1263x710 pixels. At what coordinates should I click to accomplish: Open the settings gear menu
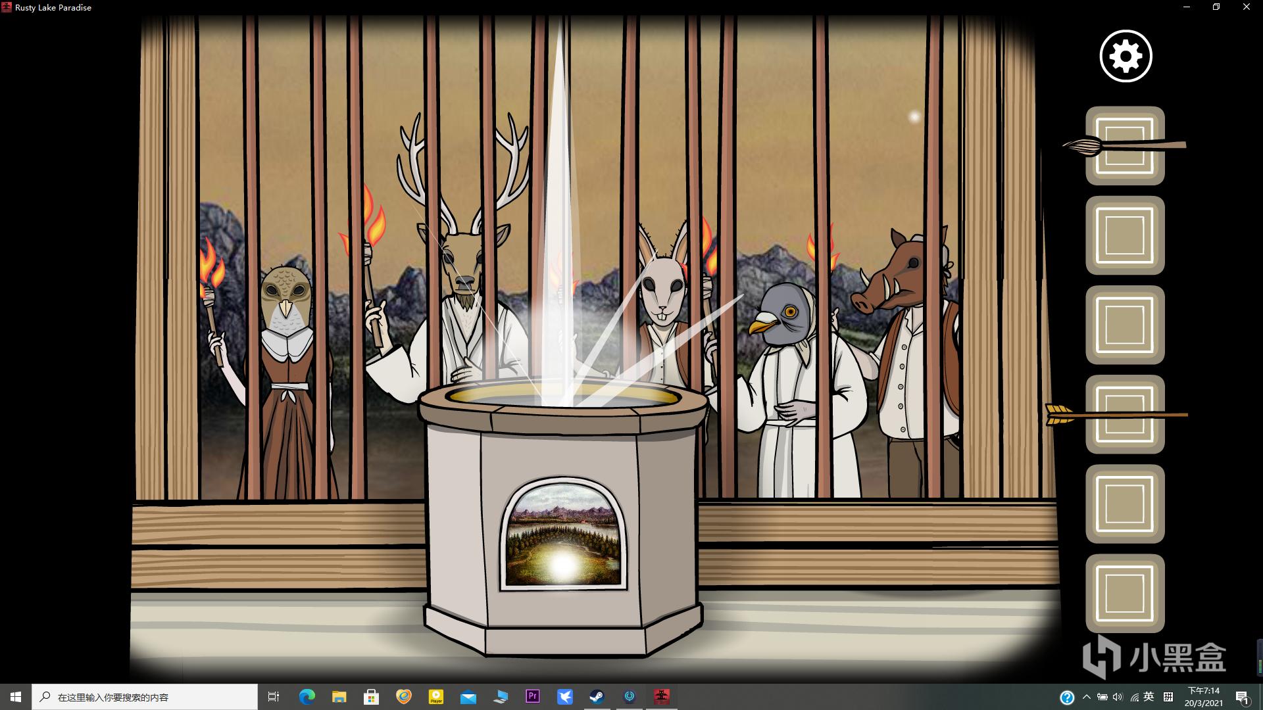tap(1126, 57)
